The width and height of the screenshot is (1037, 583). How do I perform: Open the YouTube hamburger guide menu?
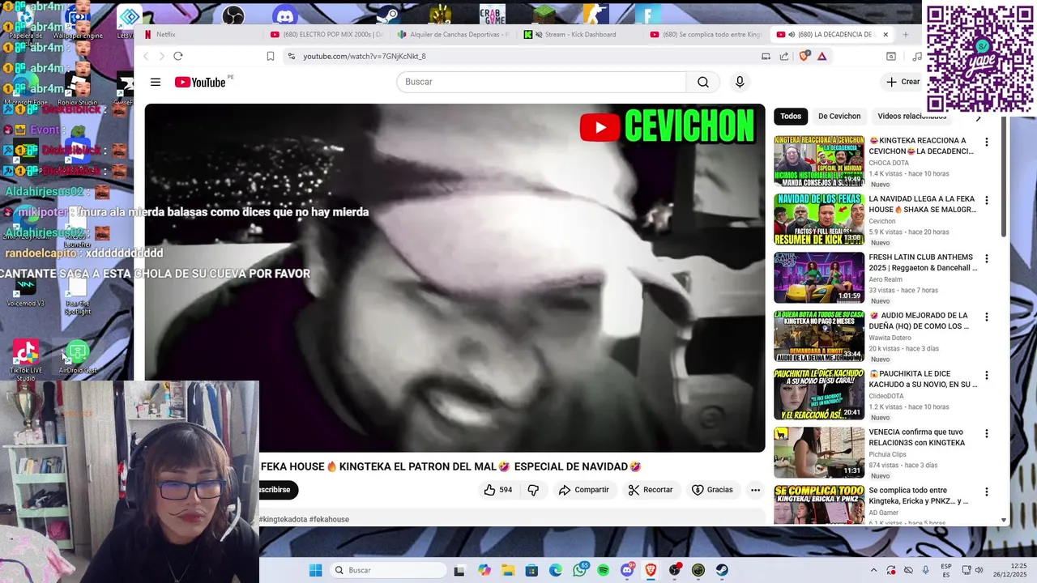coord(156,82)
